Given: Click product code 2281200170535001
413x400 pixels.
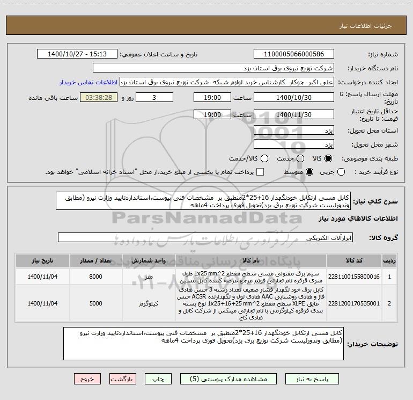Looking at the screenshot, I should [x=354, y=303].
